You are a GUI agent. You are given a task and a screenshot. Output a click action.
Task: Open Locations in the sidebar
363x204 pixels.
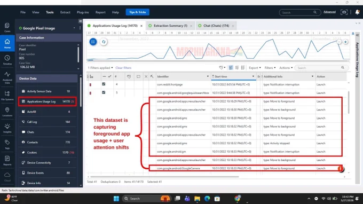7,112
